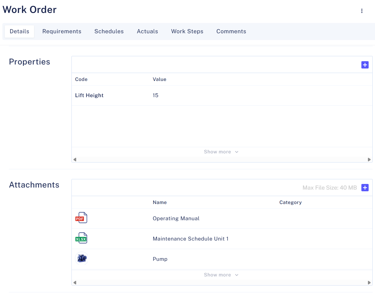This screenshot has height=295, width=375.
Task: Open the Operating Manual attachment
Action: pos(176,218)
